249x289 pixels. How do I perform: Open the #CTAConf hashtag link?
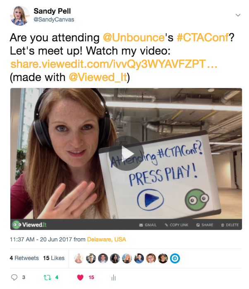203,38
